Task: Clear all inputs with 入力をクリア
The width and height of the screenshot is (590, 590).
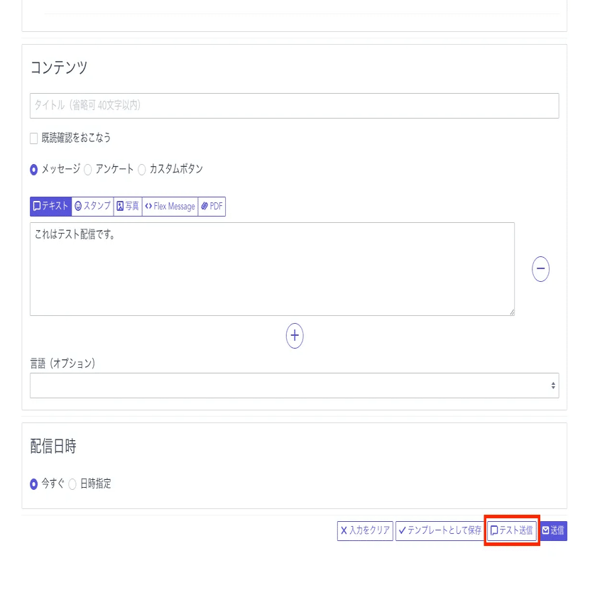Action: (364, 530)
